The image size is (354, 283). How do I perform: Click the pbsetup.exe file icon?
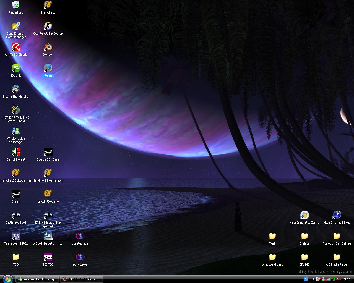click(80, 237)
